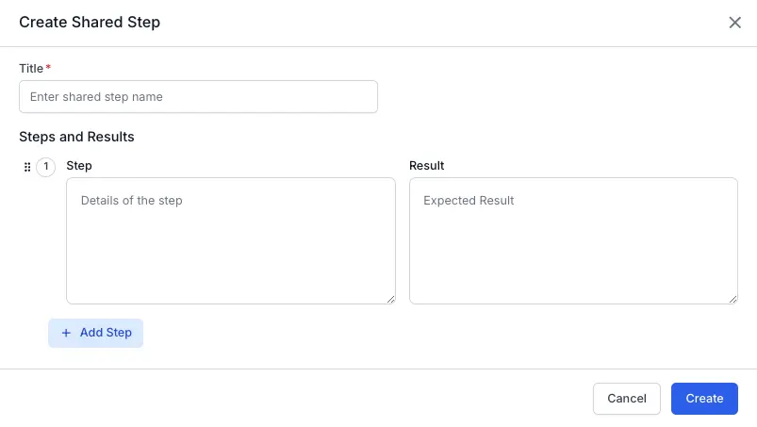Close the Create Shared Step dialog
757x427 pixels.
tap(735, 23)
